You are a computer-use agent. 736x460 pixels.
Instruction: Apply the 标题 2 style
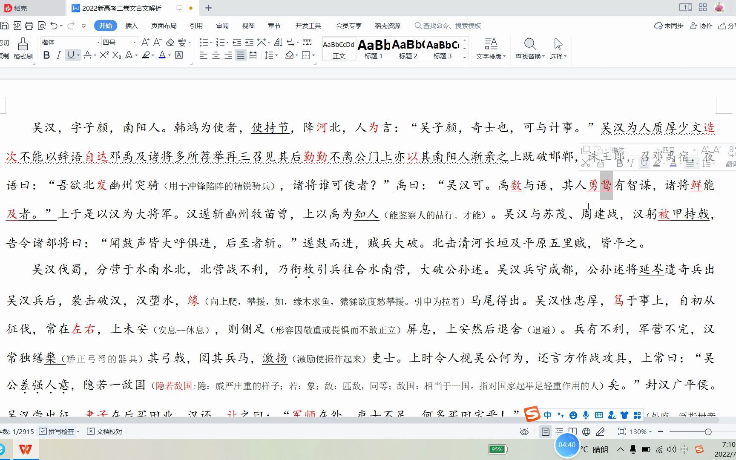(x=408, y=49)
